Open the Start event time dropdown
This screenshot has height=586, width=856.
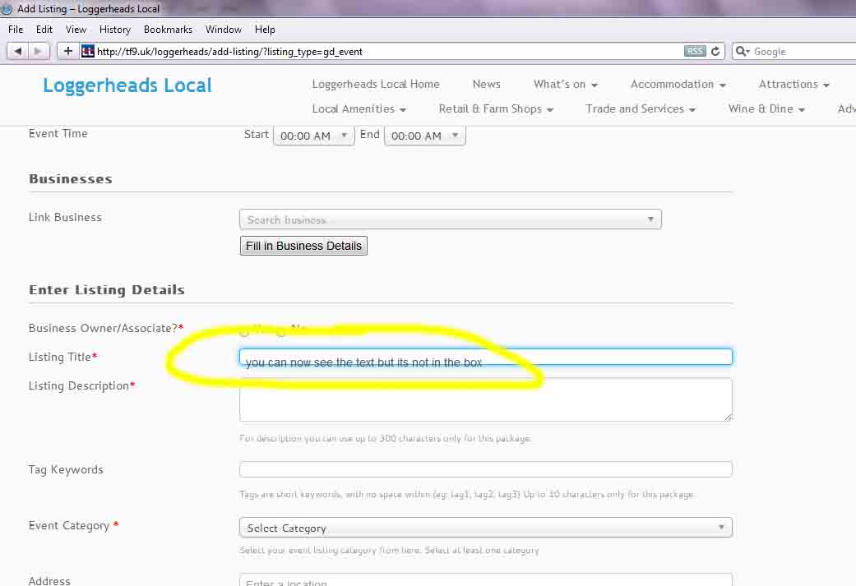click(x=313, y=136)
